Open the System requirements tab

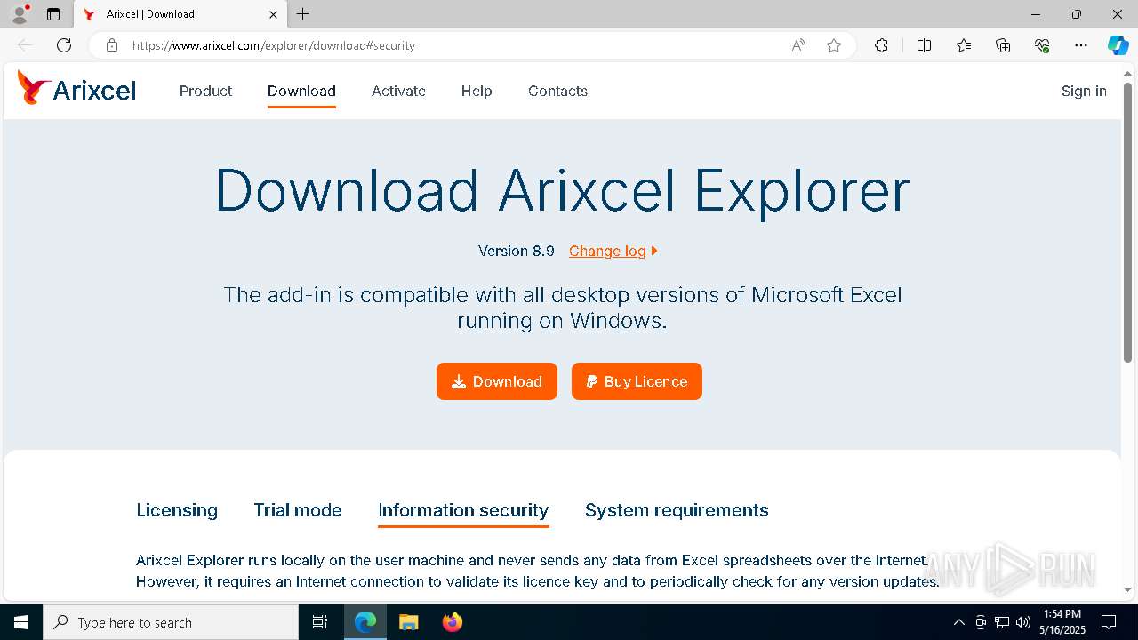[677, 510]
